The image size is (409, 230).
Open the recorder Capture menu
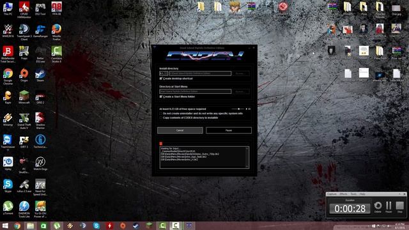[332, 194]
